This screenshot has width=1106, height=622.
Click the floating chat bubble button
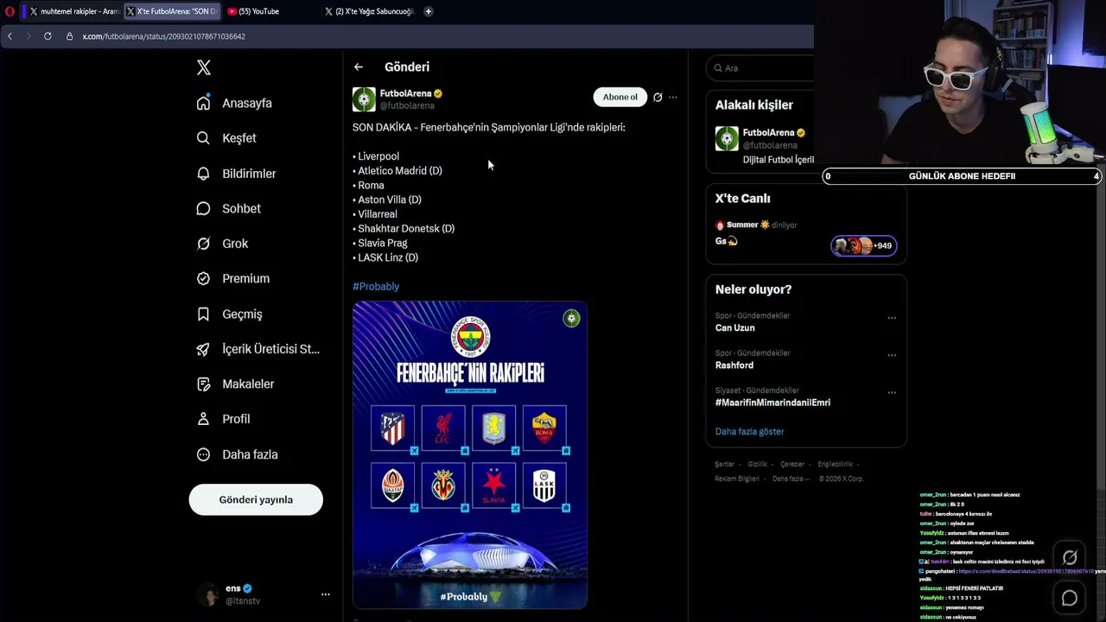[1070, 598]
